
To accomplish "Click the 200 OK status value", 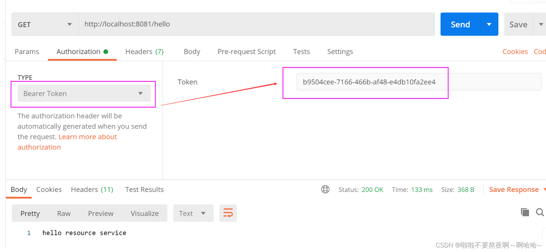I will pos(372,190).
